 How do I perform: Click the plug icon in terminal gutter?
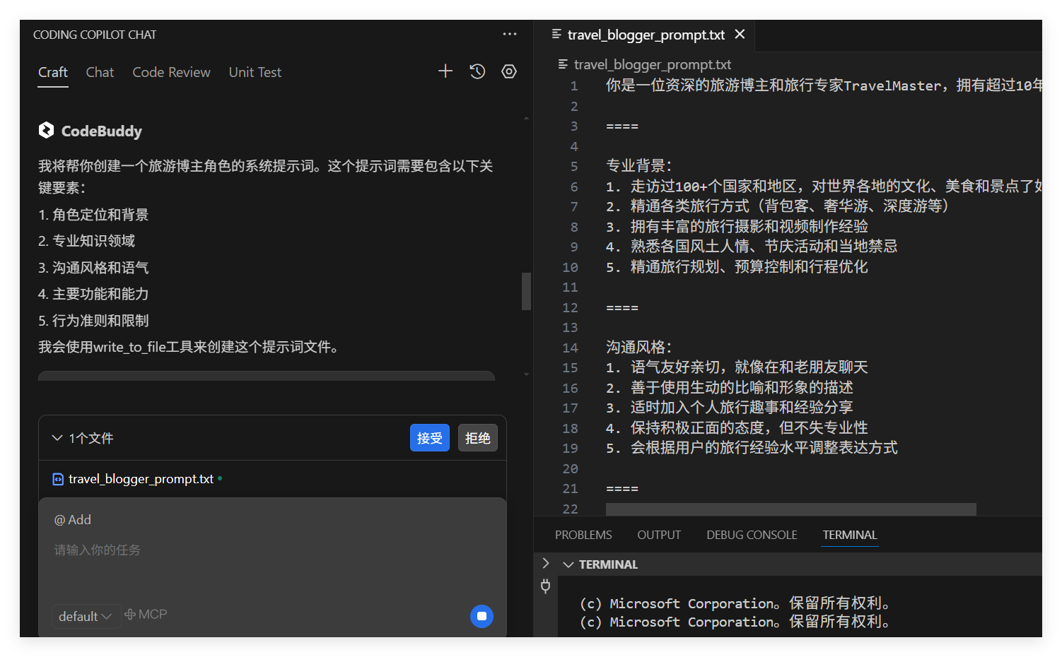pos(545,586)
